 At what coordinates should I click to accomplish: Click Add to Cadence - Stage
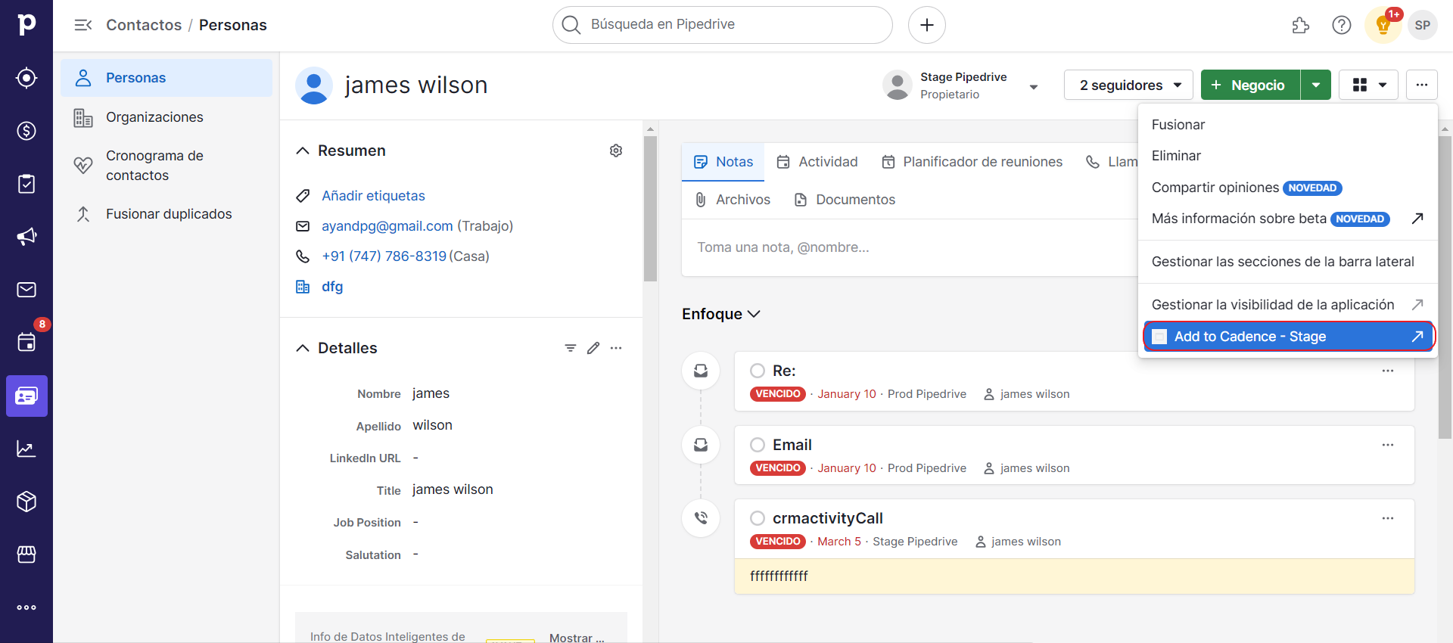[x=1287, y=337]
